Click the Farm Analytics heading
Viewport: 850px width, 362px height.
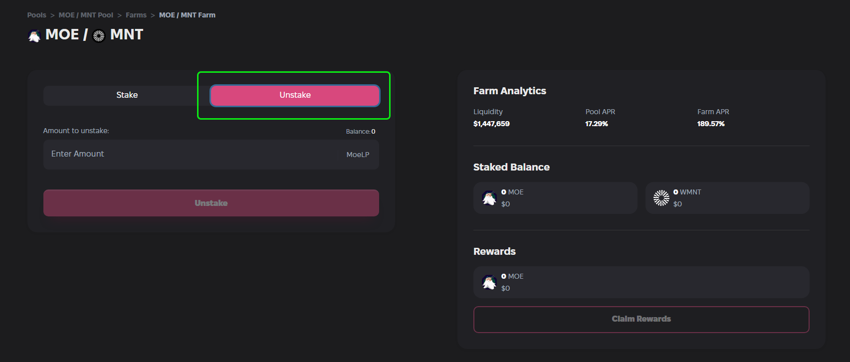(509, 91)
